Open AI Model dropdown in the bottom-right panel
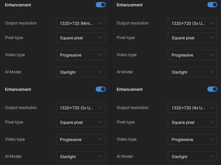The width and height of the screenshot is (221, 165). (x=193, y=156)
